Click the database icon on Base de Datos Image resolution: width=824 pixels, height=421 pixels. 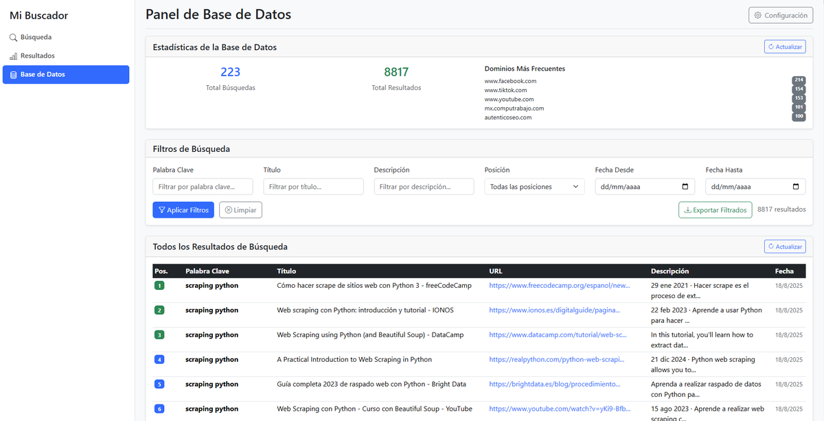(x=14, y=74)
